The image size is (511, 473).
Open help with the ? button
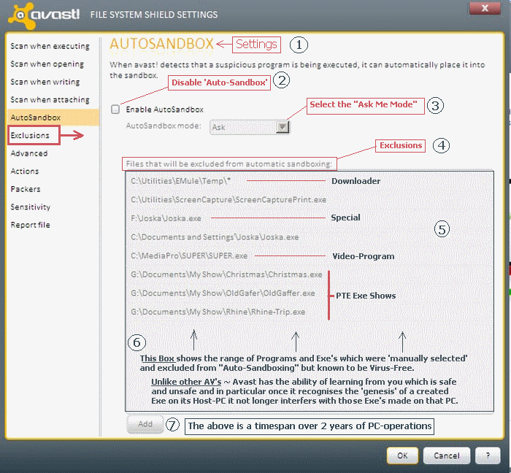(488, 455)
